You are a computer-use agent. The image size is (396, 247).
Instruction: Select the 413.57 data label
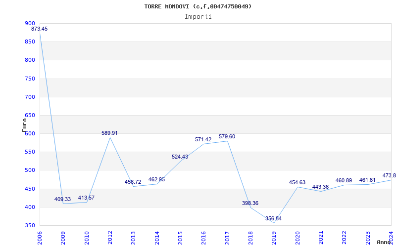pyautogui.click(x=86, y=198)
